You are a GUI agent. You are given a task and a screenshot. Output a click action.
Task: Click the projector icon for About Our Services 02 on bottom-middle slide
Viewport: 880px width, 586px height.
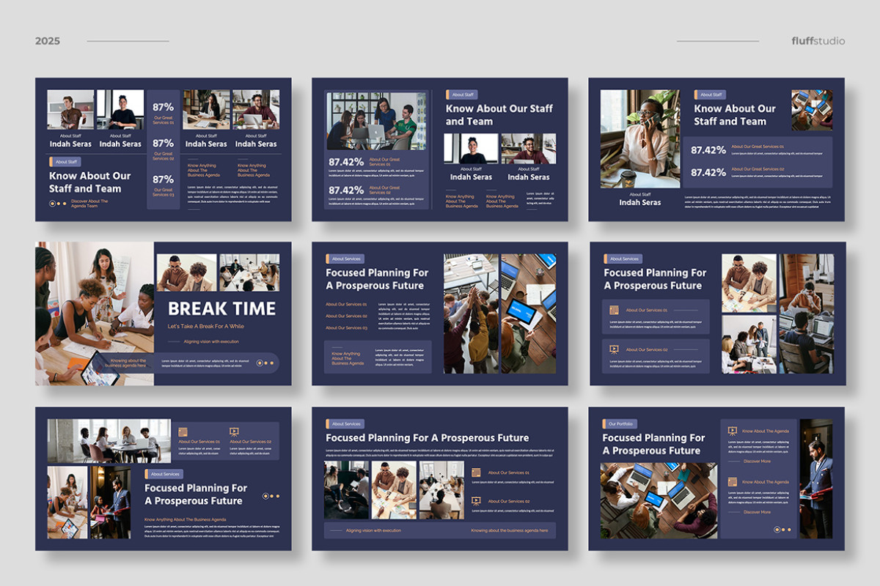(x=476, y=501)
